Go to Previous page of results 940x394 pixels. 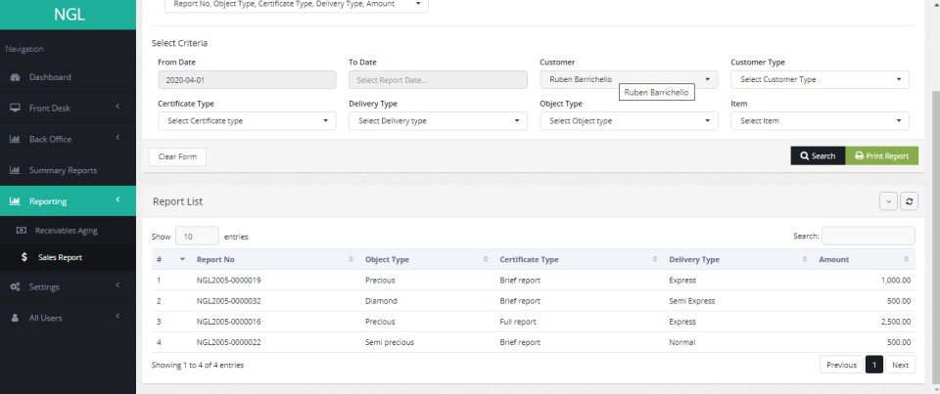841,365
